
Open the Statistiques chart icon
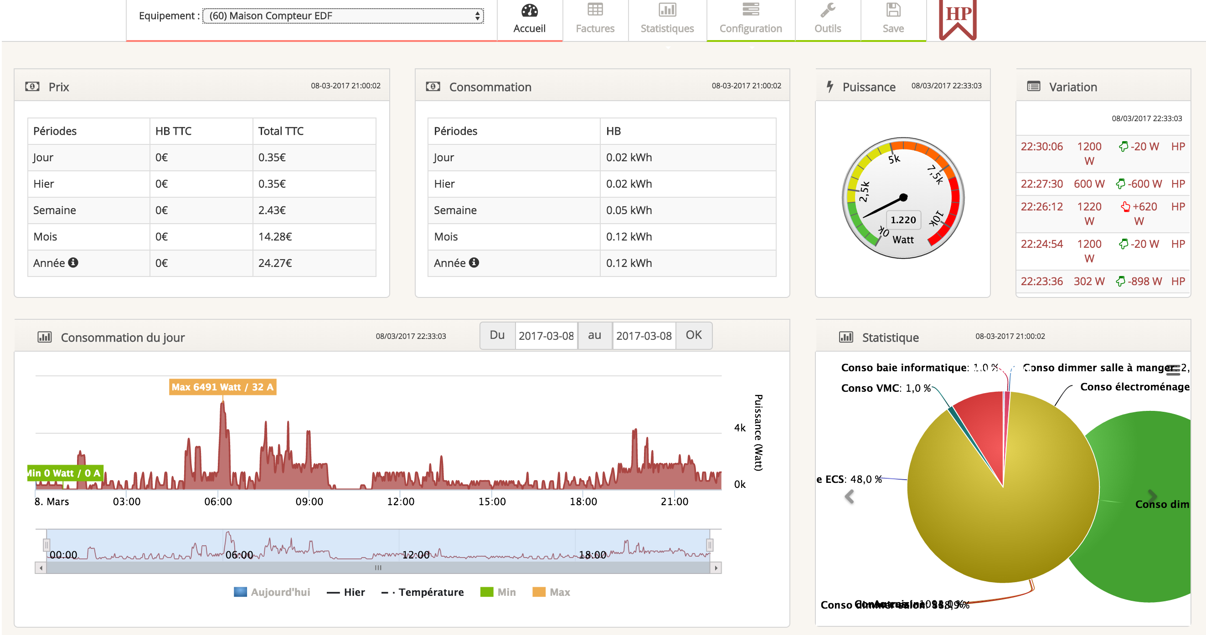(667, 10)
